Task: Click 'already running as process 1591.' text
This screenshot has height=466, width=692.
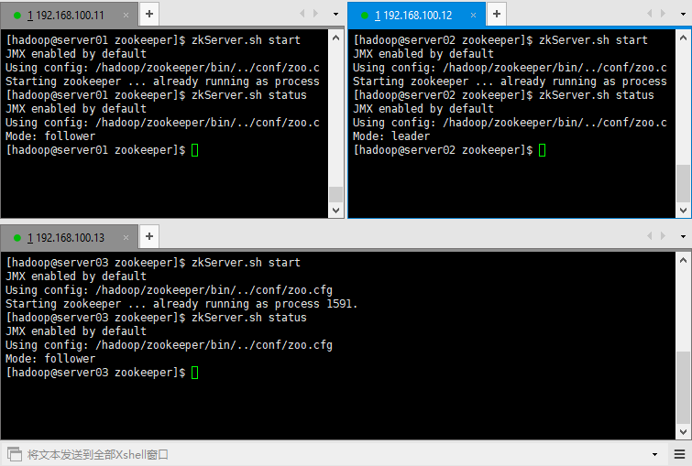Action: (x=255, y=304)
